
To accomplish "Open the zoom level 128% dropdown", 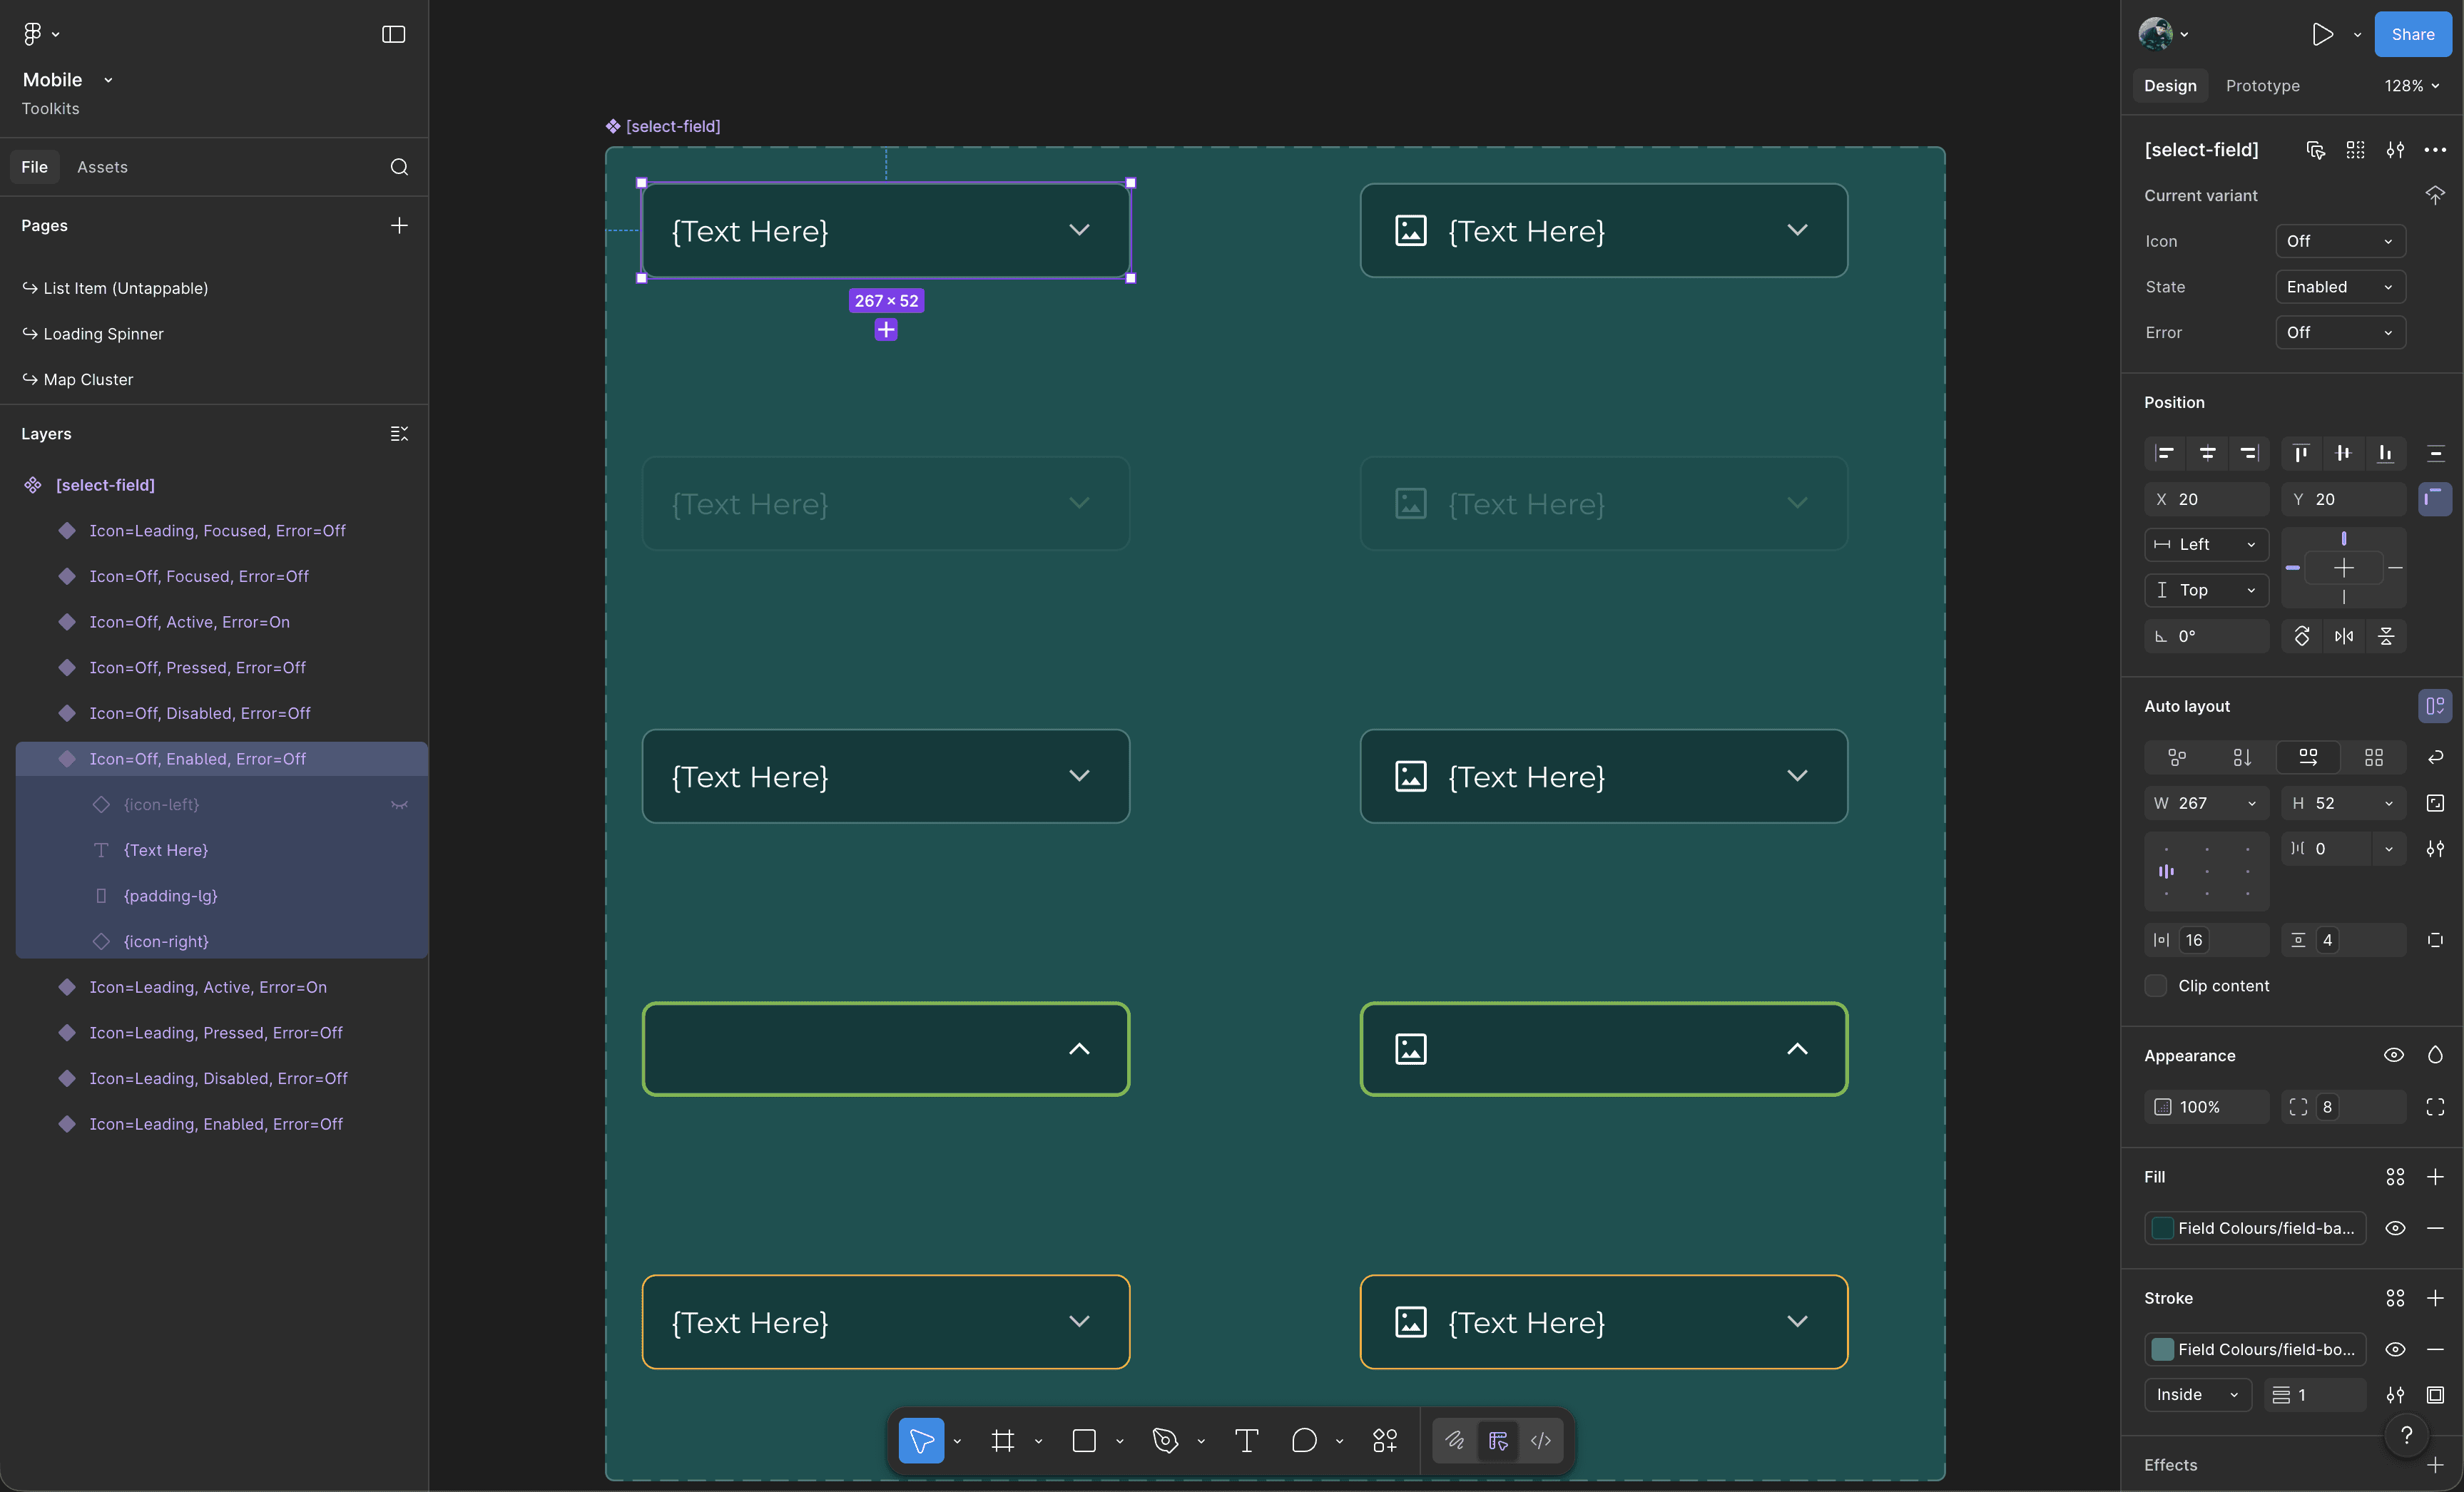I will 2411,86.
